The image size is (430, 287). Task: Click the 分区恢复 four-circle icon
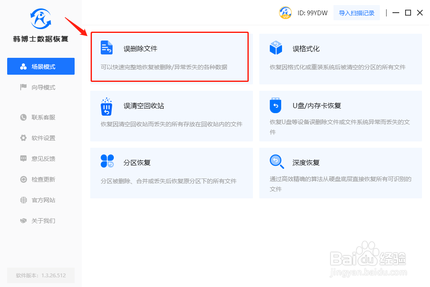107,161
